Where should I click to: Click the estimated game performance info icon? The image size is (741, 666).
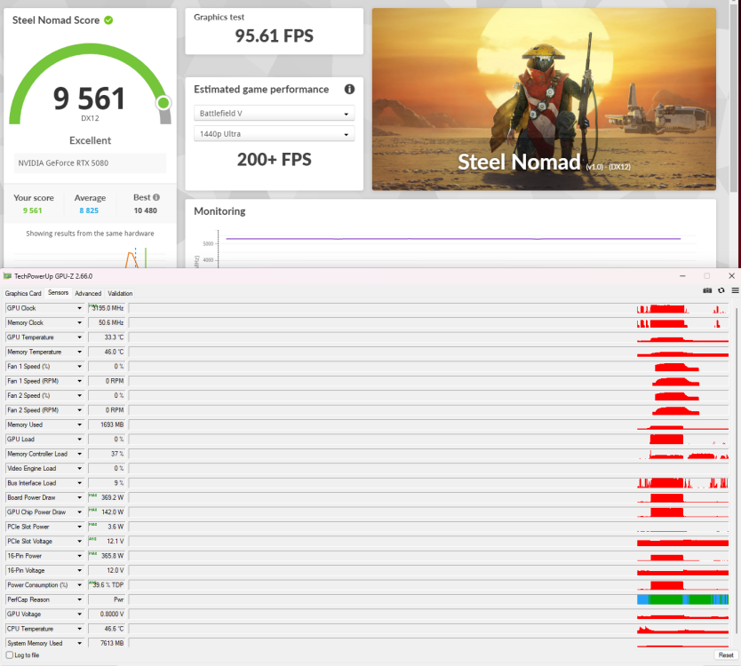[349, 90]
